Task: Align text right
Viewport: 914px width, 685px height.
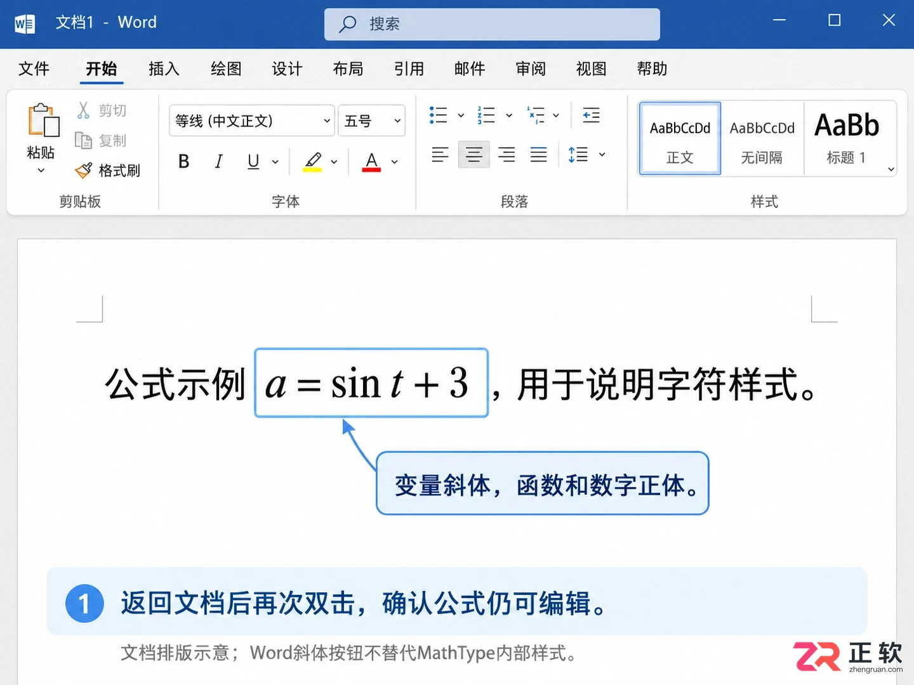Action: click(507, 154)
